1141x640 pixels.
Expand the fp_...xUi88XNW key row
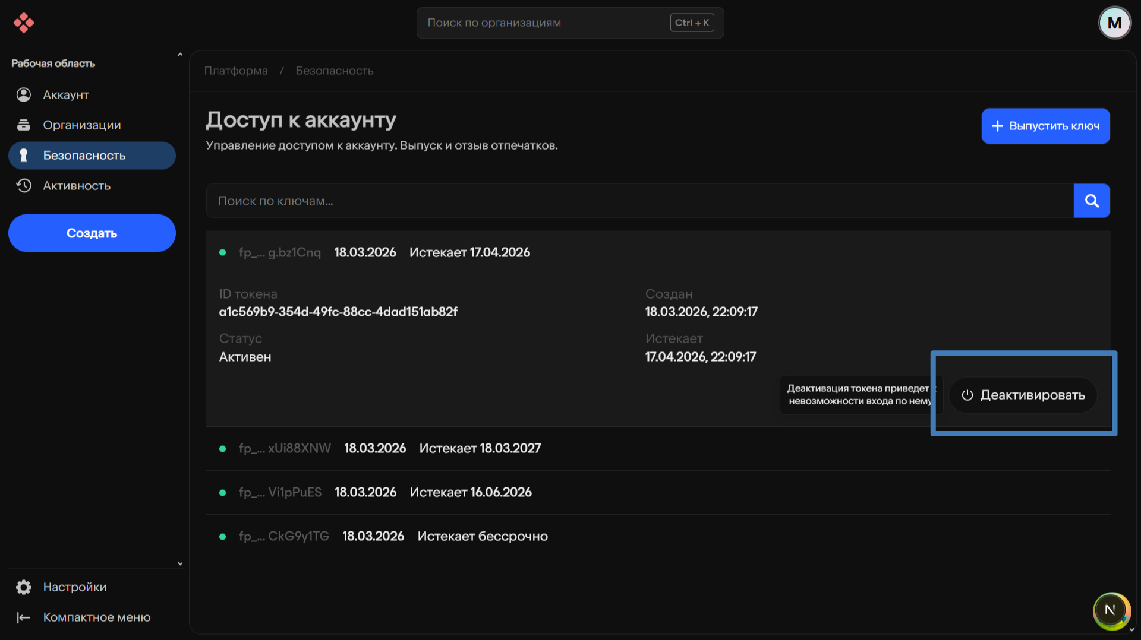[380, 449]
